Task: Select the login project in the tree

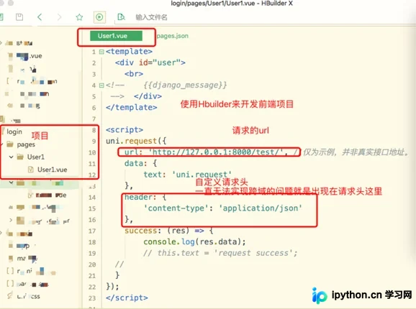Action: pos(14,132)
